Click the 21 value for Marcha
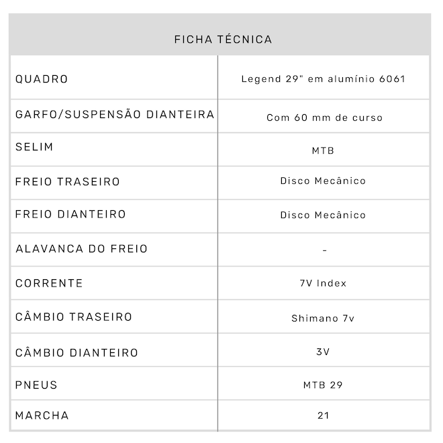The width and height of the screenshot is (443, 443). click(x=323, y=415)
